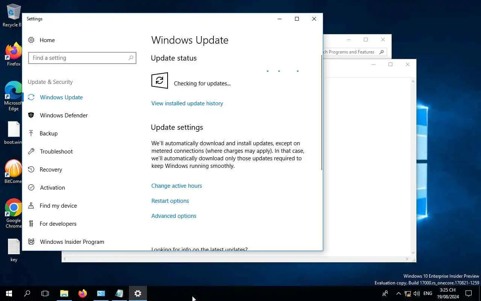
Task: Click scroll-down arrow in background window
Action: pos(413,253)
